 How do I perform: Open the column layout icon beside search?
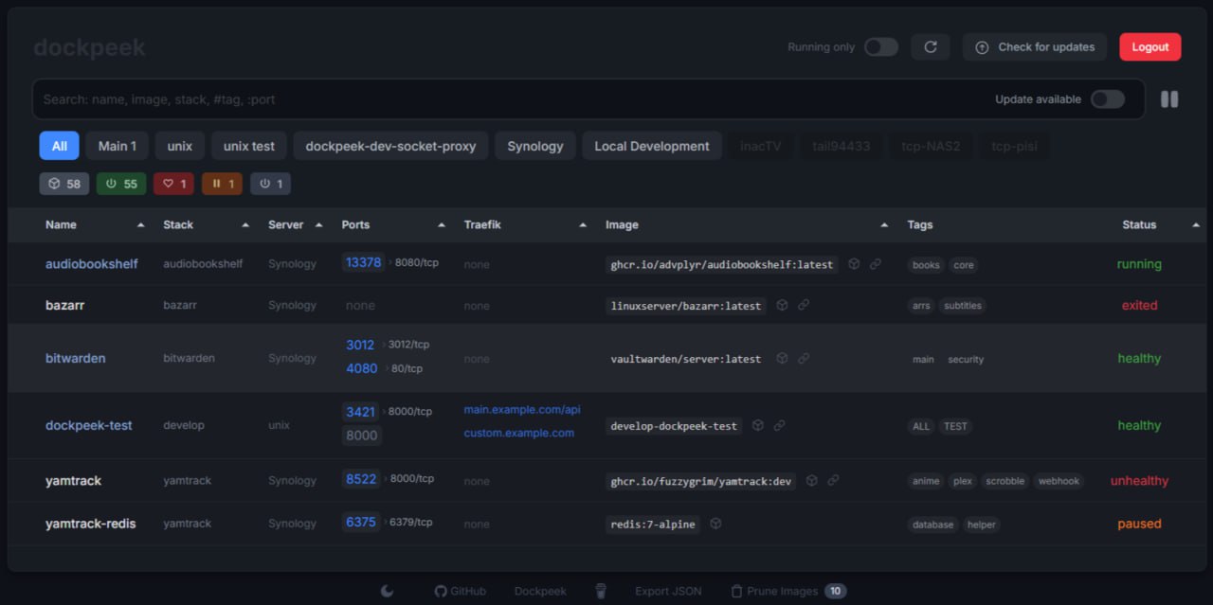1169,99
